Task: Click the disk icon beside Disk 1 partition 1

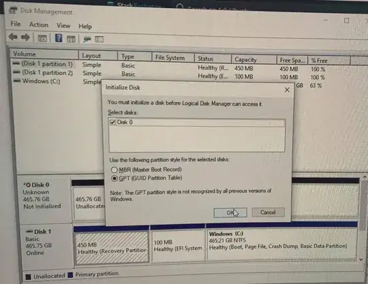Action: pos(16,63)
